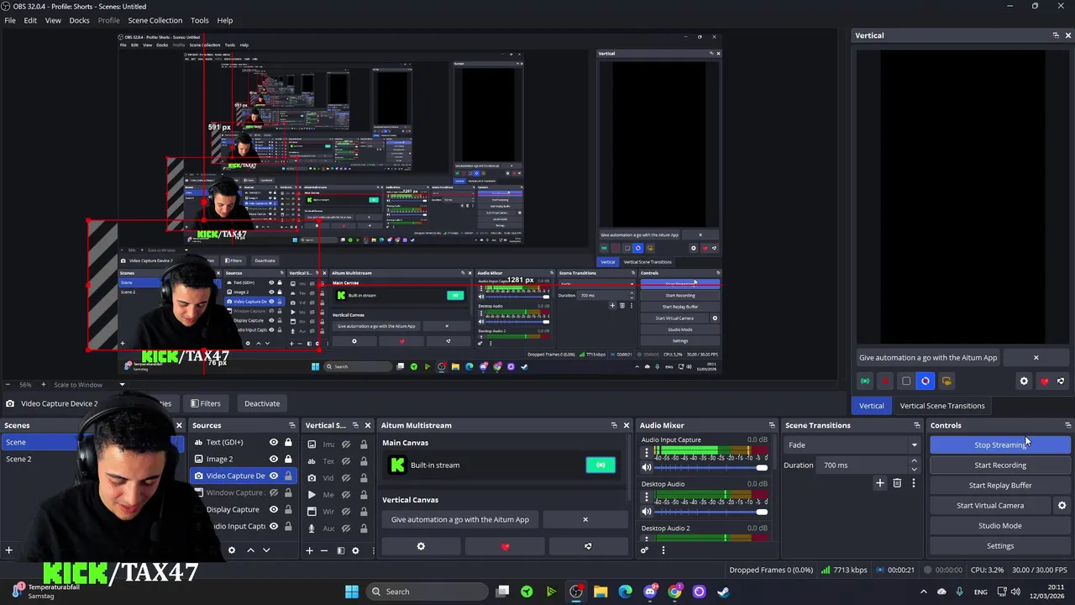Switch to Vertical Scene Transitions tab

pos(942,406)
